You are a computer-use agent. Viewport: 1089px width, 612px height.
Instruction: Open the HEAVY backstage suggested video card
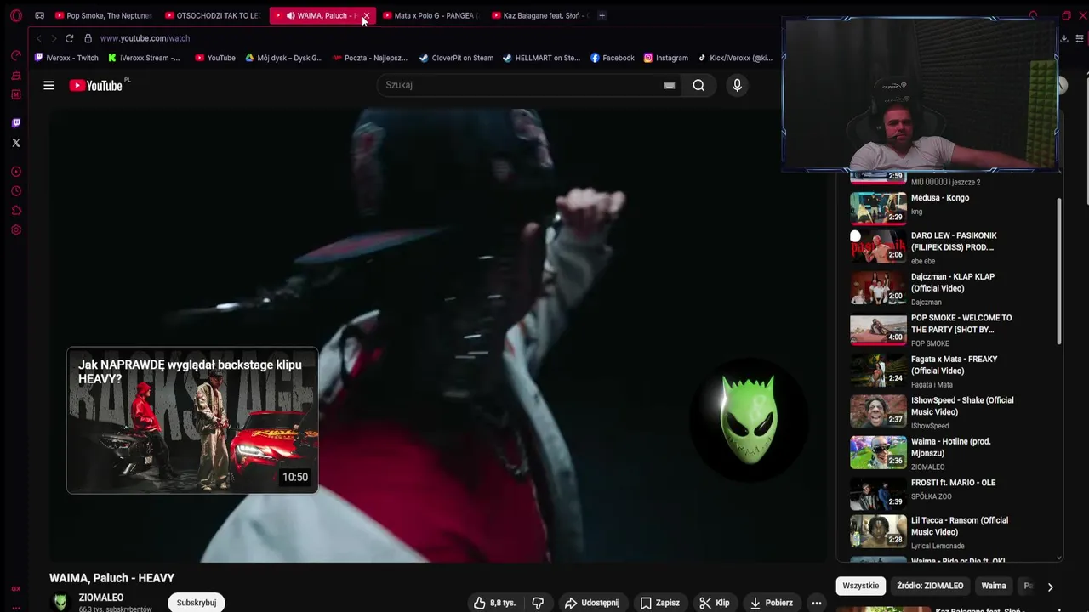click(192, 420)
